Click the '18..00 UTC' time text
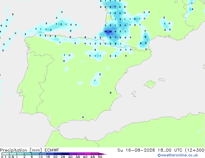The width and height of the screenshot is (205, 158). [170, 150]
